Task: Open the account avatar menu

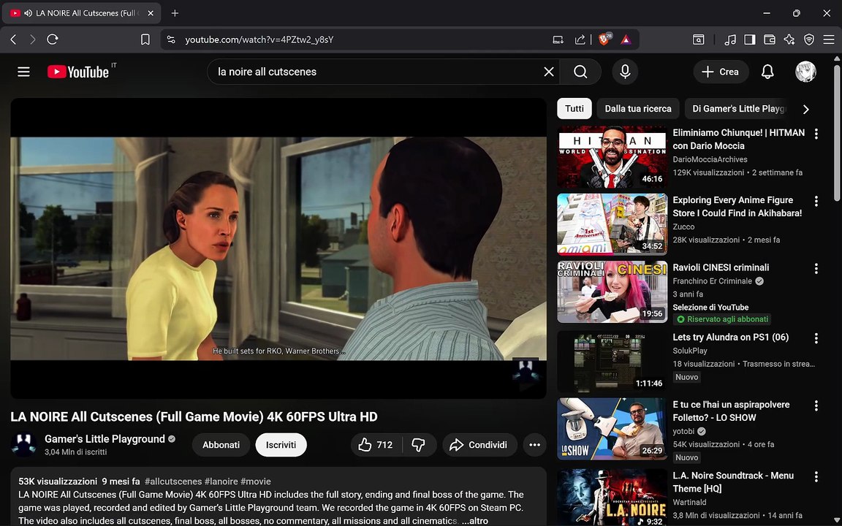Action: click(805, 72)
